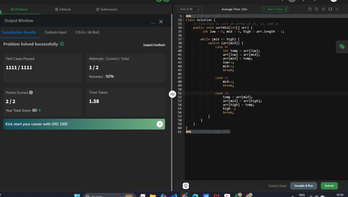Close the Output Window

(161, 21)
